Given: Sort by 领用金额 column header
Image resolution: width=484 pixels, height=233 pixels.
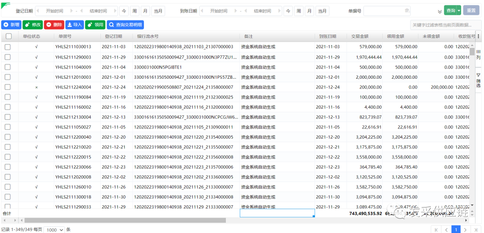Looking at the screenshot, I should 396,36.
